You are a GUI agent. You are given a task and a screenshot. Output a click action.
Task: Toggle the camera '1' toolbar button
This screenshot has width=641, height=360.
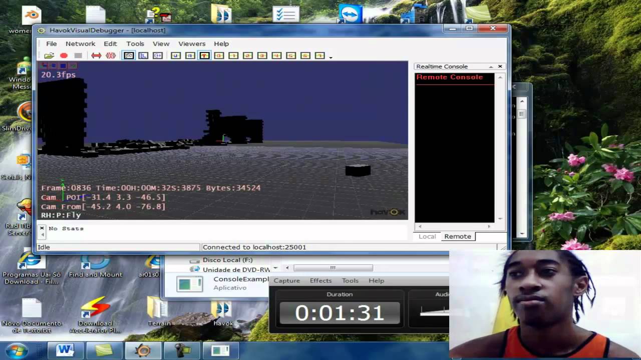click(x=233, y=55)
